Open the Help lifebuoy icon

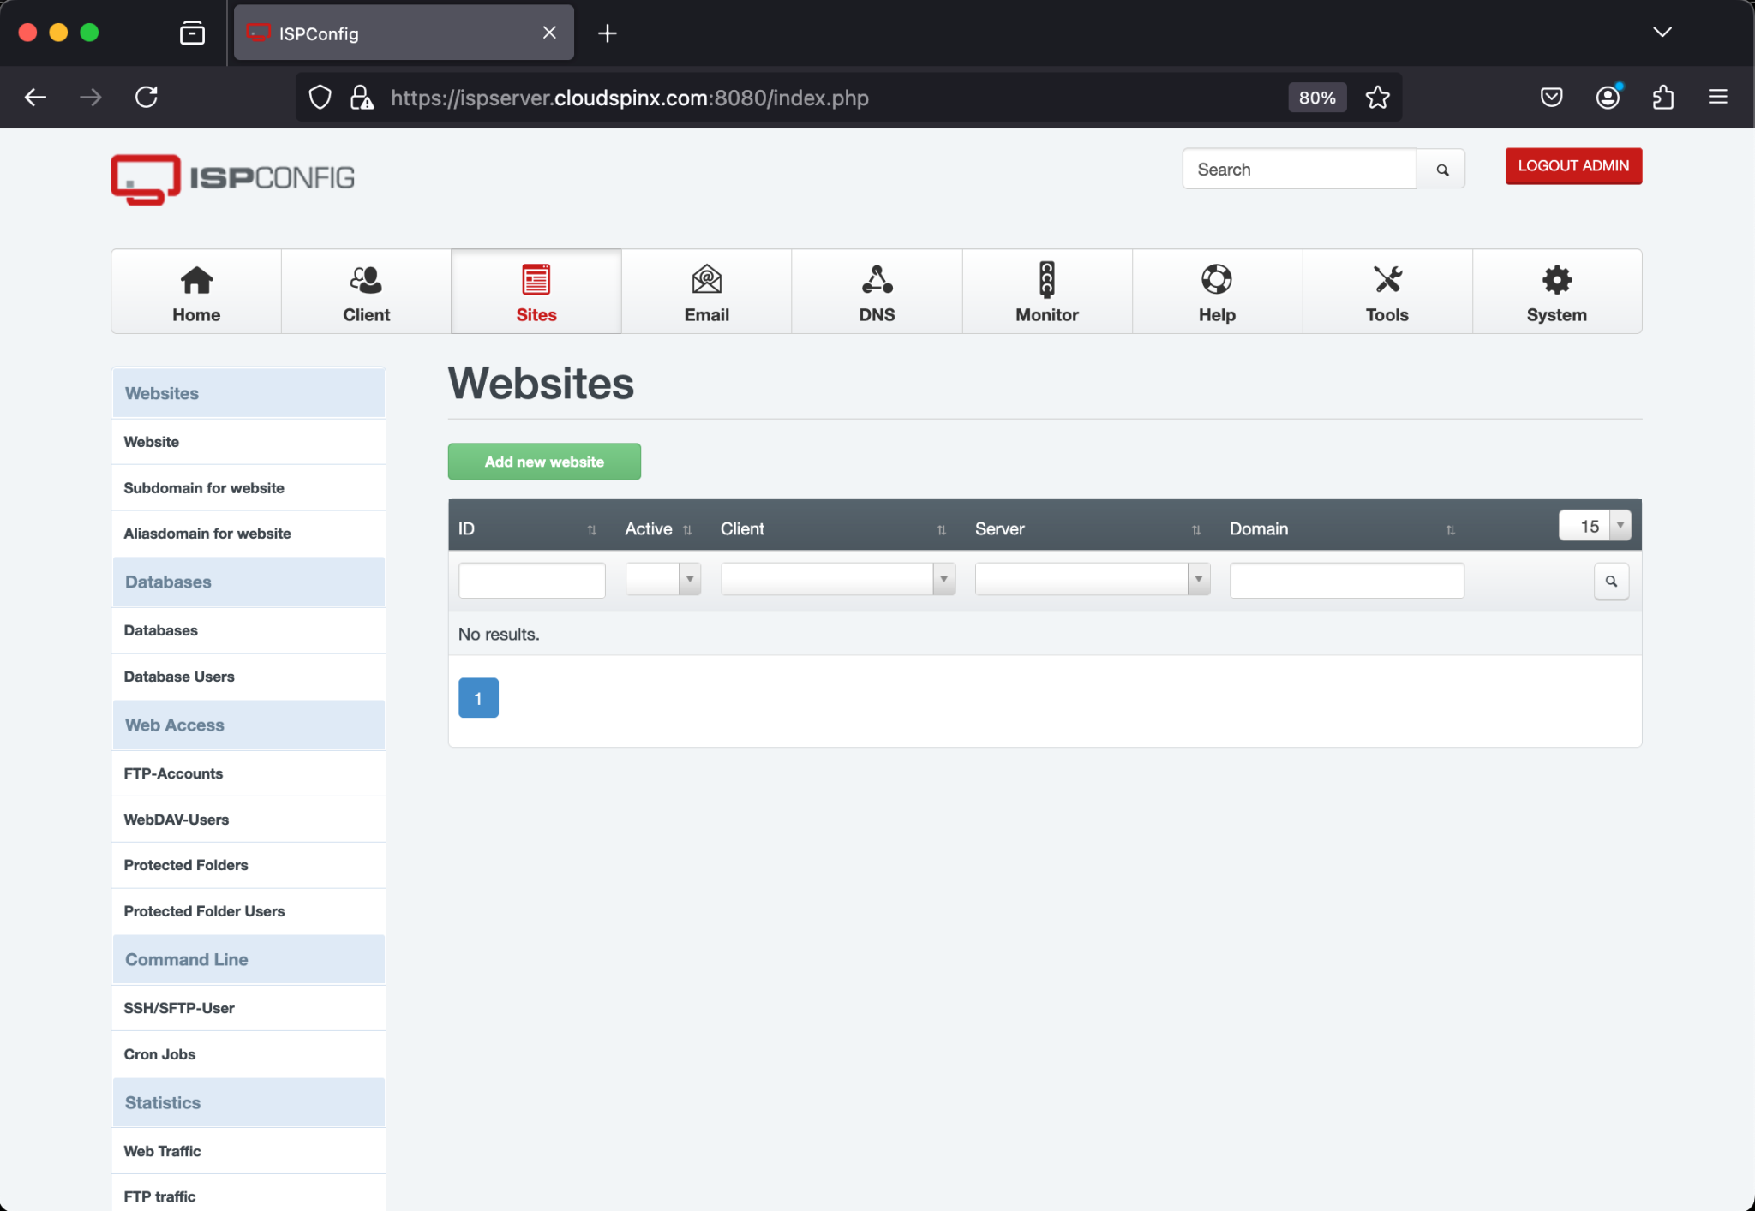coord(1216,280)
